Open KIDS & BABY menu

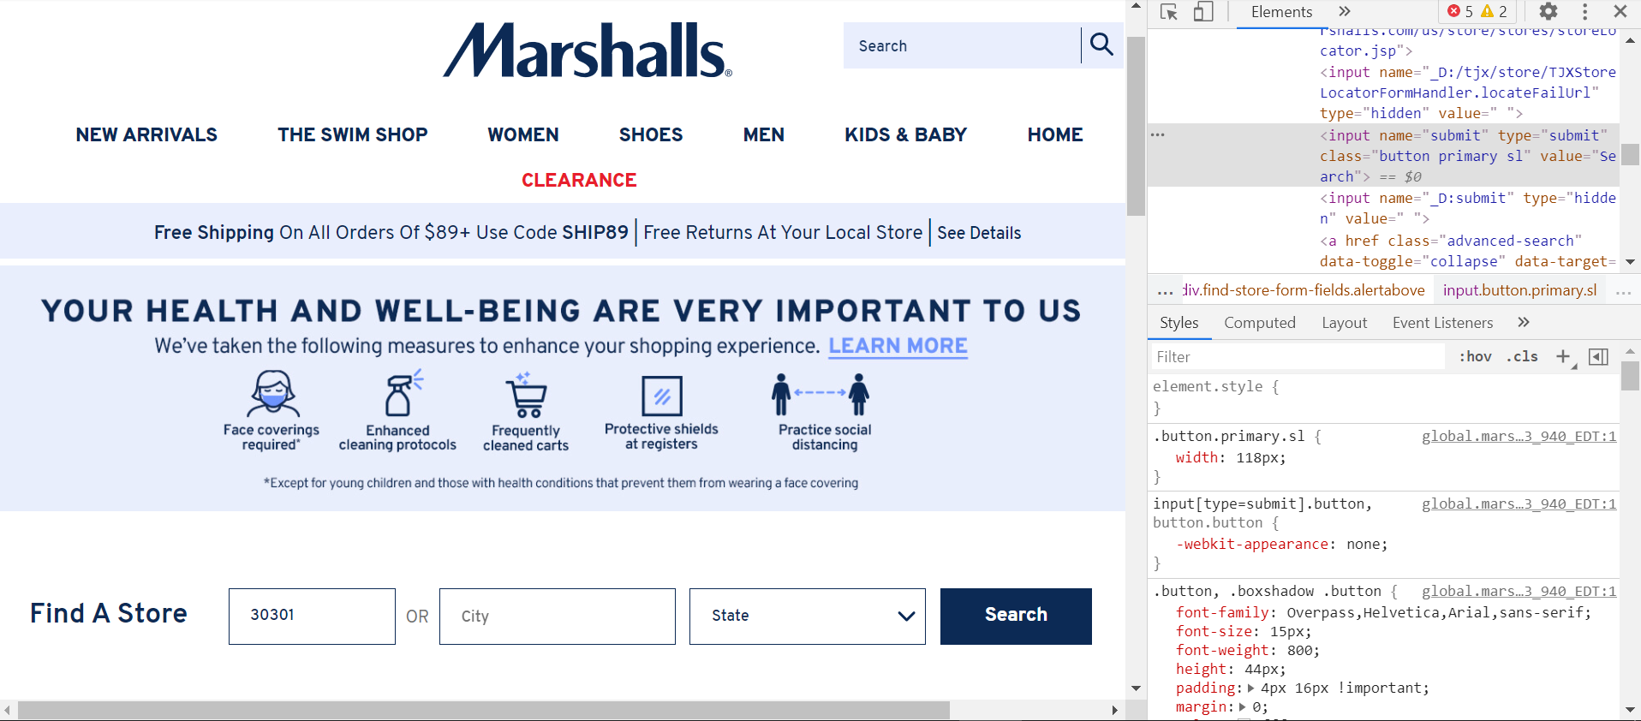pyautogui.click(x=905, y=134)
